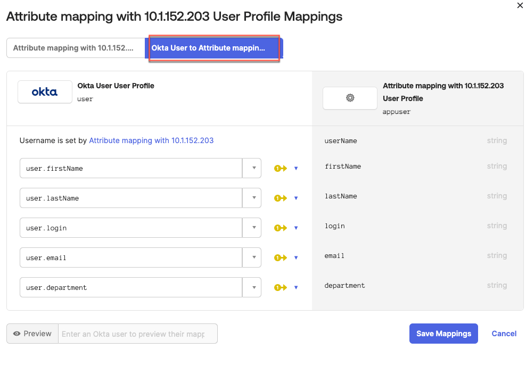Viewport: 526px width, 366px height.
Task: Edit the user.department mapping field
Action: pyautogui.click(x=131, y=288)
